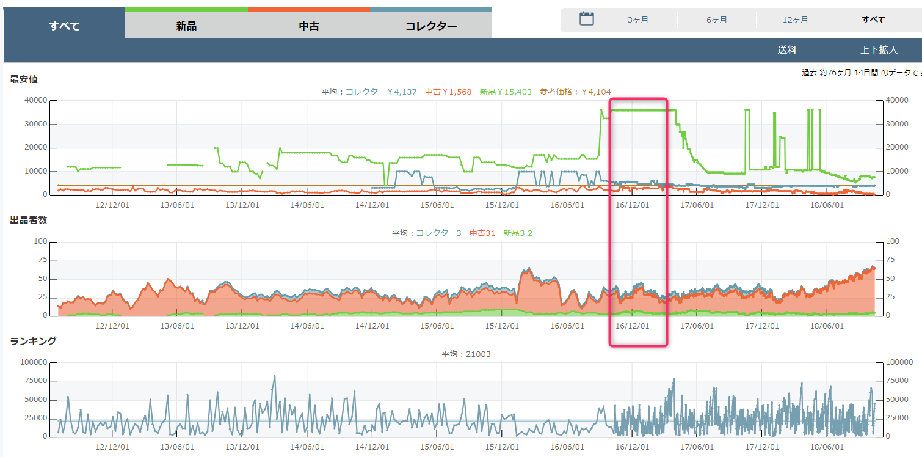Image resolution: width=922 pixels, height=457 pixels.
Task: Click the 参考価格 ¥4,104 legend entry
Action: (x=575, y=92)
